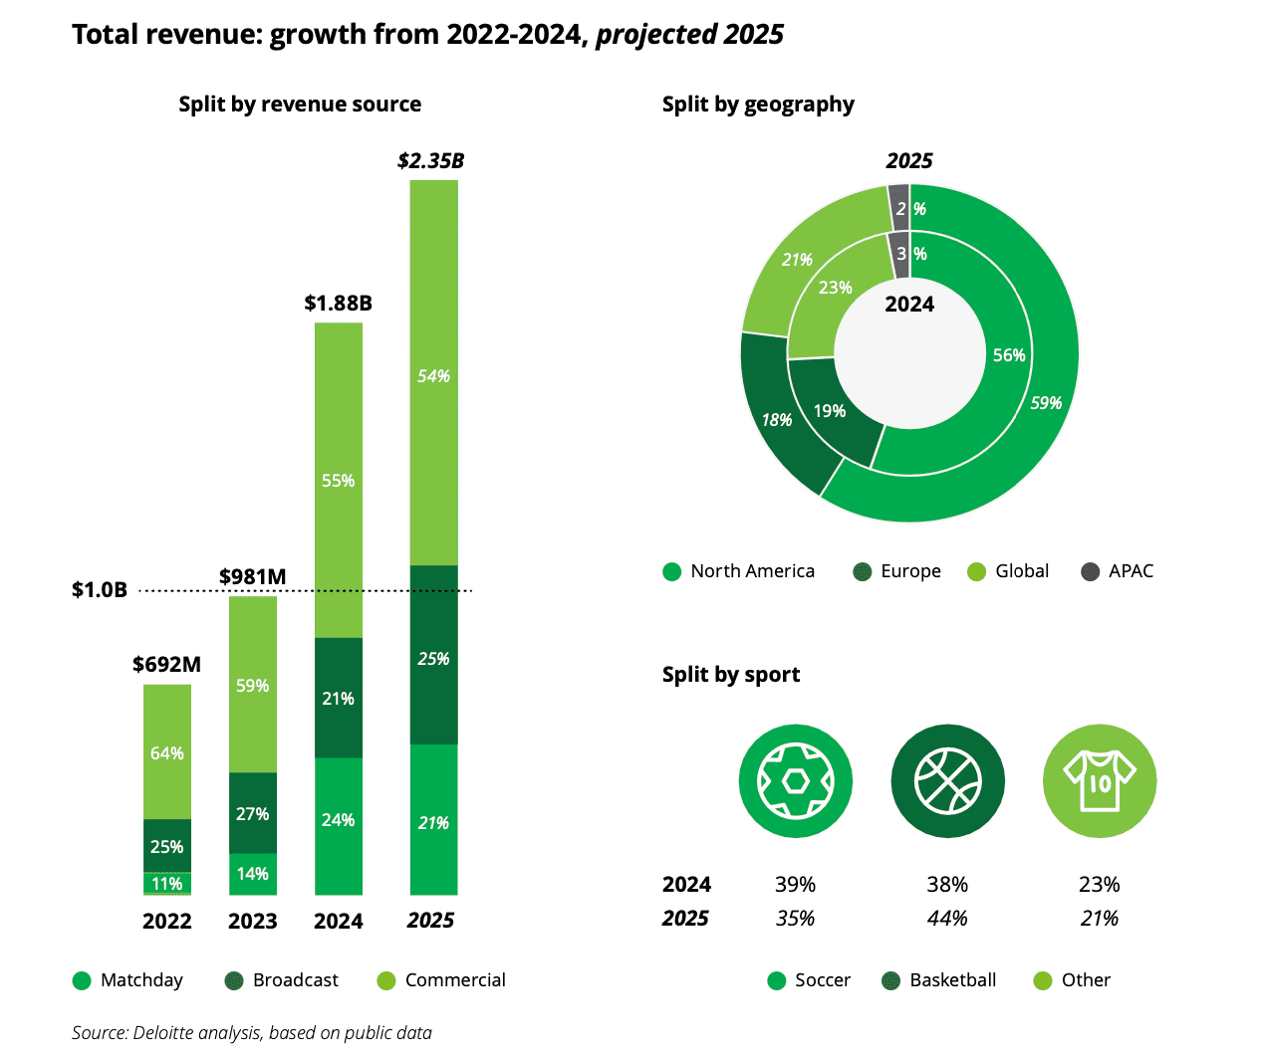Click the Soccer legend dot under sport split
The width and height of the screenshot is (1261, 1055).
click(777, 981)
